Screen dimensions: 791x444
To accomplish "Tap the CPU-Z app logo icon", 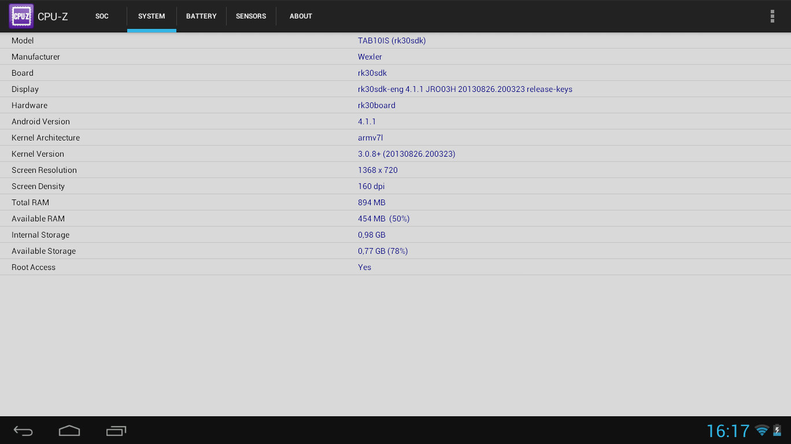I will pos(21,16).
